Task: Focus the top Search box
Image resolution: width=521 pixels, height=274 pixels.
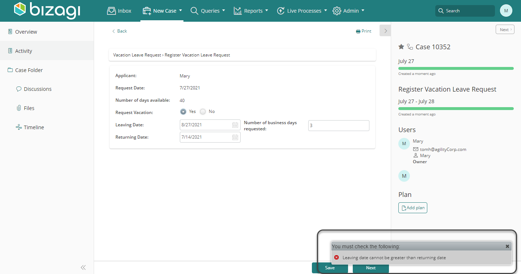Action: (465, 11)
